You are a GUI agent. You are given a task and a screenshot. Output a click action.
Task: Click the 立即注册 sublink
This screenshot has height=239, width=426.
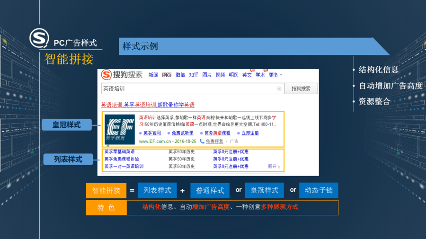pyautogui.click(x=250, y=133)
